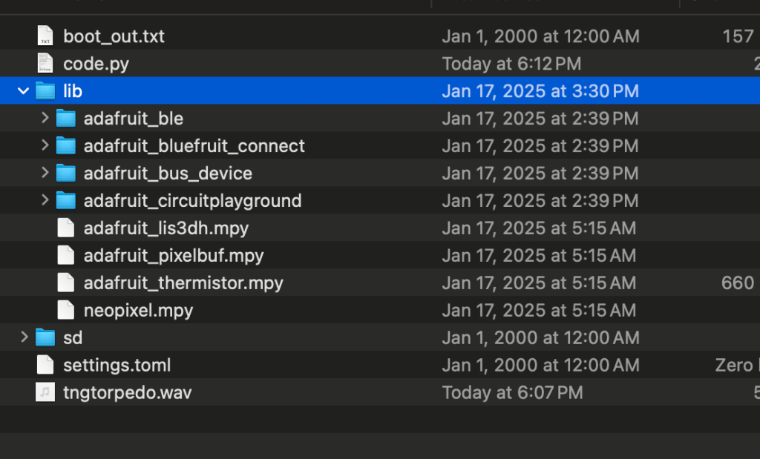Select the settings.toml file name
The width and height of the screenshot is (760, 459).
pyautogui.click(x=117, y=365)
